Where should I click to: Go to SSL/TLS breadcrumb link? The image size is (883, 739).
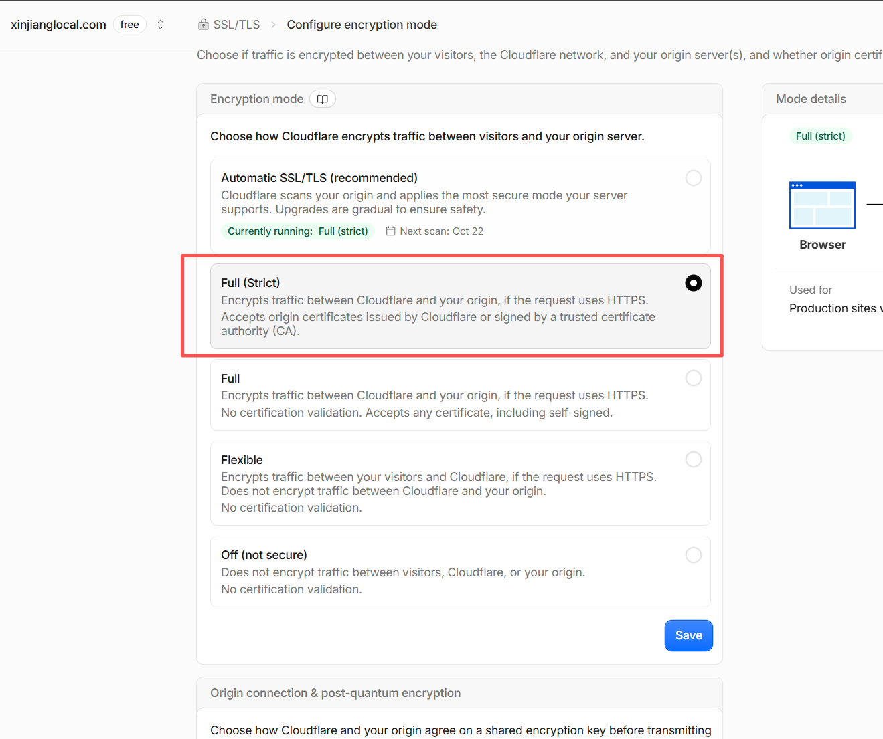click(236, 25)
